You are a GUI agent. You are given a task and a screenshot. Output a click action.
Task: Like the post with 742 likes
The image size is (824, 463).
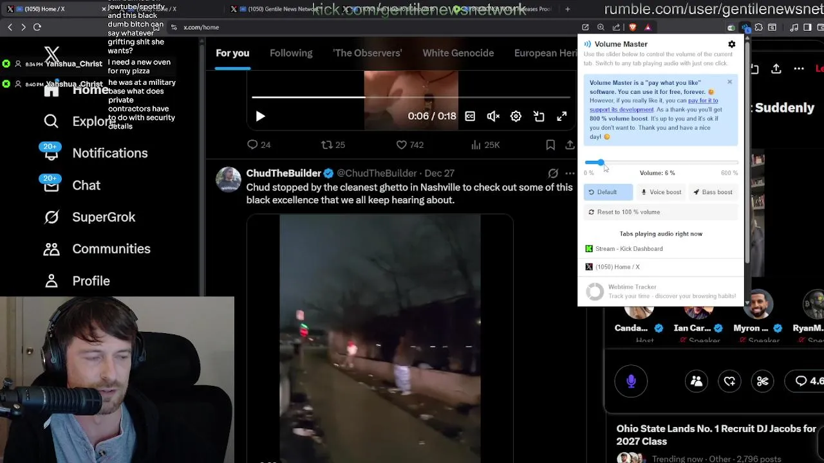[x=409, y=145]
